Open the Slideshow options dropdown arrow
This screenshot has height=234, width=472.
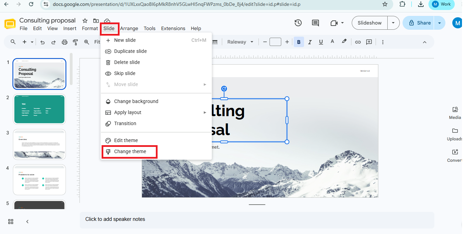point(393,23)
